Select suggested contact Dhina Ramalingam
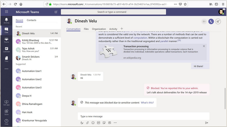Image resolution: width=227 pixels, height=127 pixels. pos(37,104)
